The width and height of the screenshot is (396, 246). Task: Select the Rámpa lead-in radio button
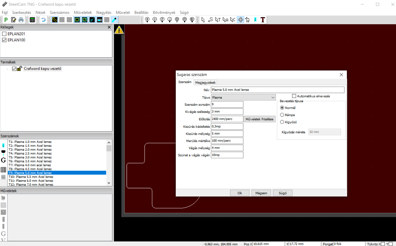tap(282, 115)
